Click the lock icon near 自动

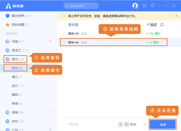(120, 124)
